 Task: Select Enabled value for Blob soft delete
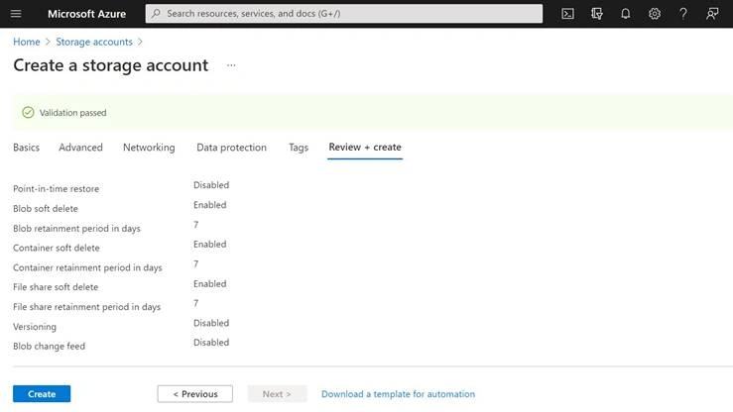210,205
